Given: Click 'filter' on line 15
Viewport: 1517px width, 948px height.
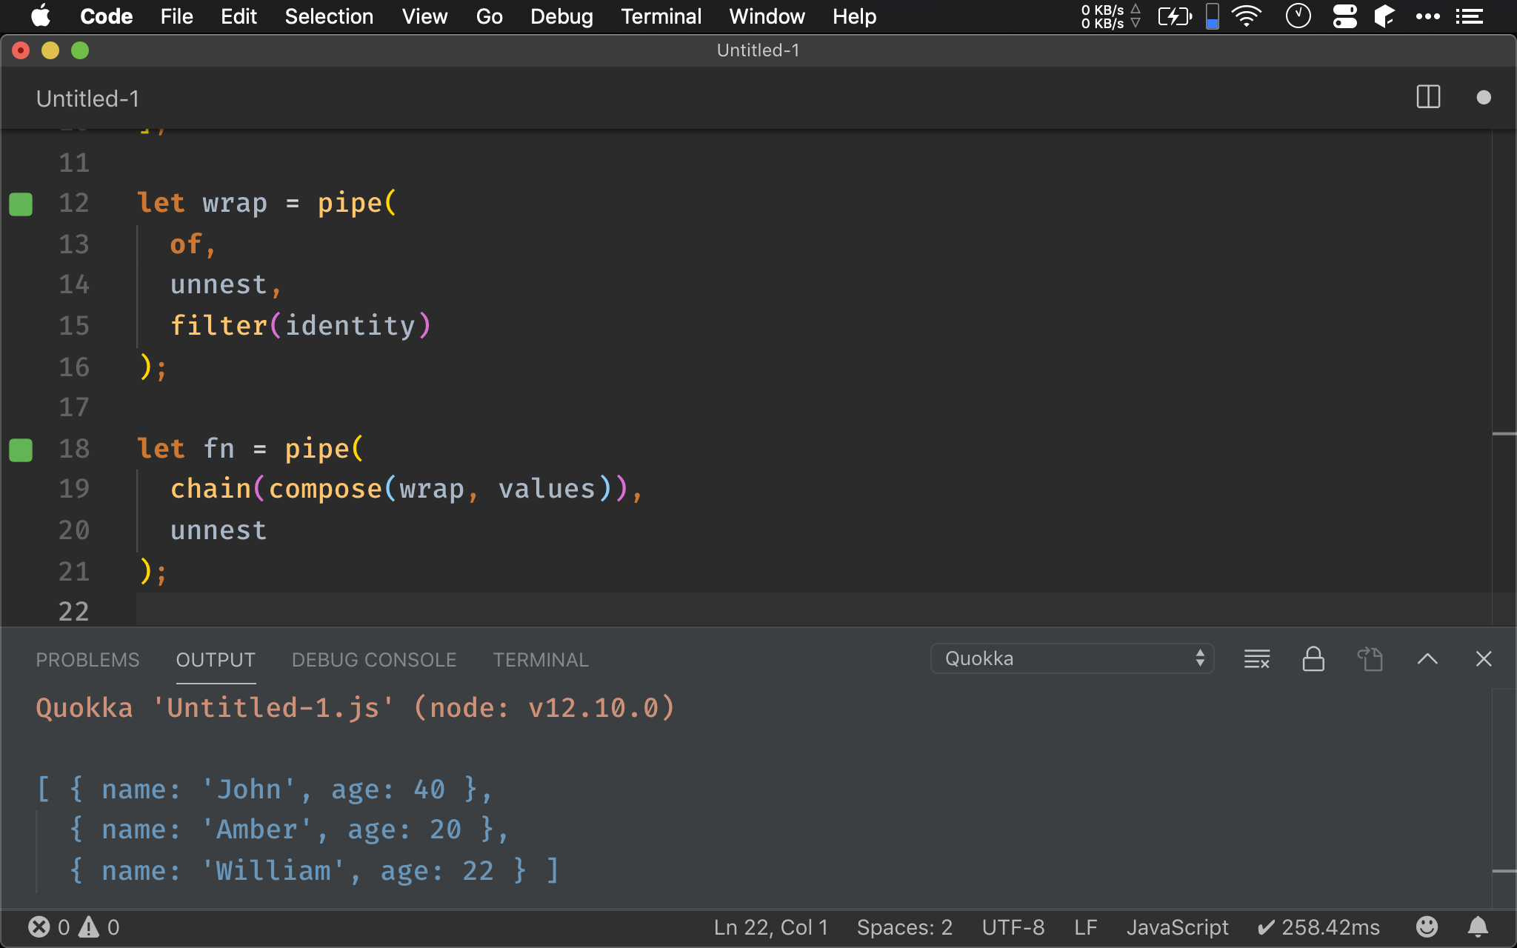Looking at the screenshot, I should (x=219, y=326).
